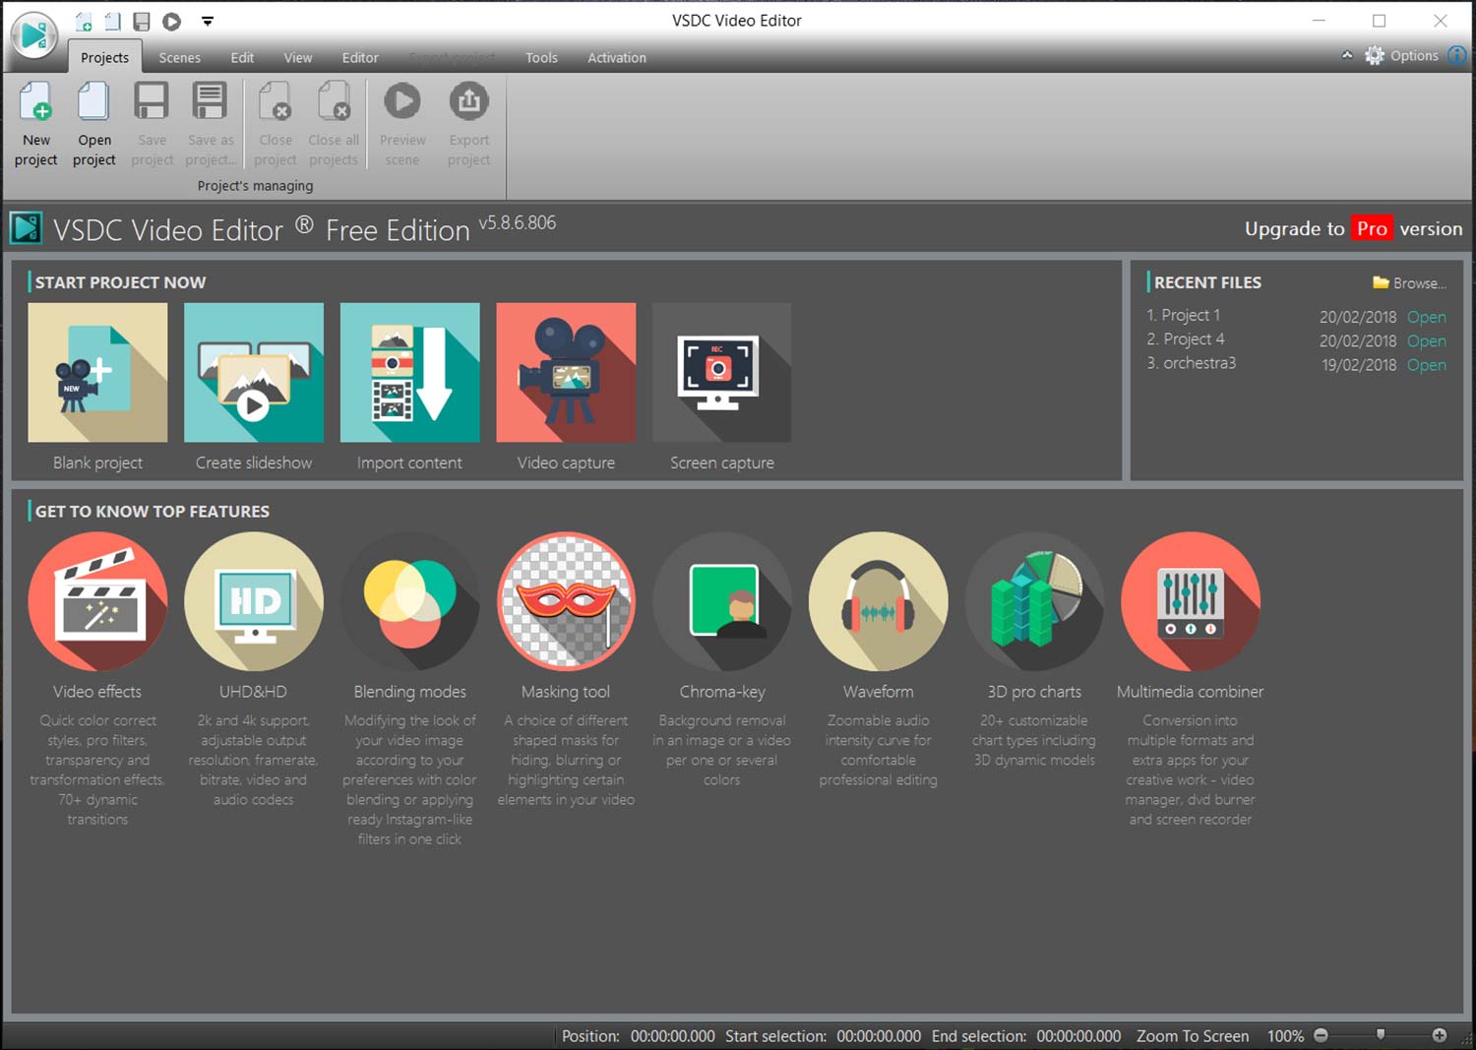The width and height of the screenshot is (1476, 1050).
Task: Open recent file Project 4
Action: click(x=1426, y=340)
